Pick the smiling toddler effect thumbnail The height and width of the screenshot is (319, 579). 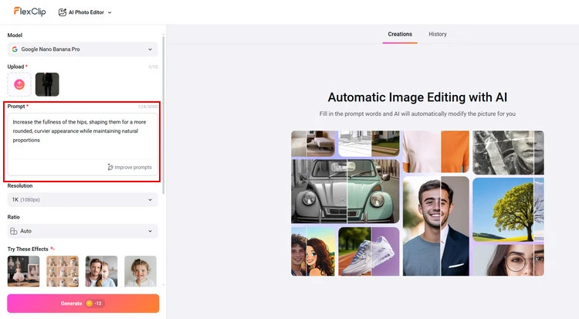[x=141, y=271]
